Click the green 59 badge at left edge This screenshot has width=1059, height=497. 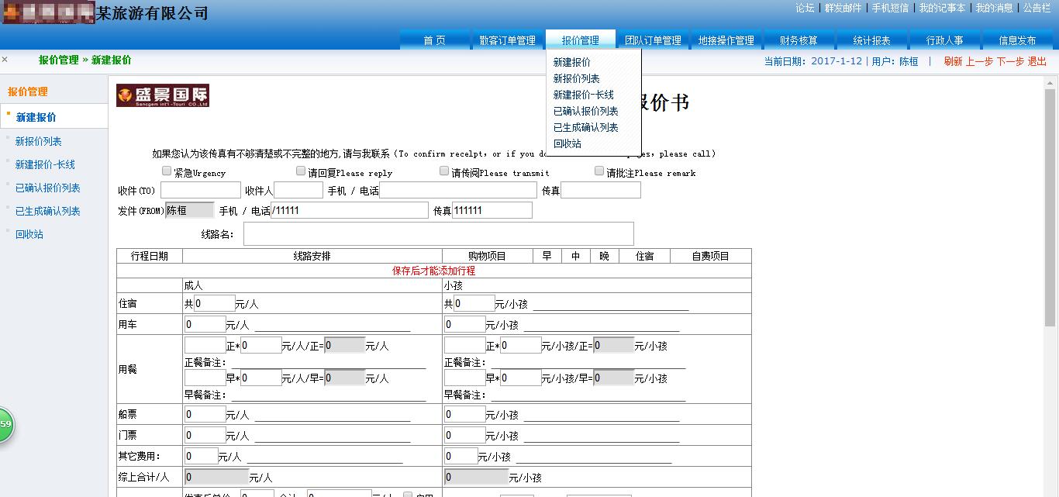pos(6,425)
